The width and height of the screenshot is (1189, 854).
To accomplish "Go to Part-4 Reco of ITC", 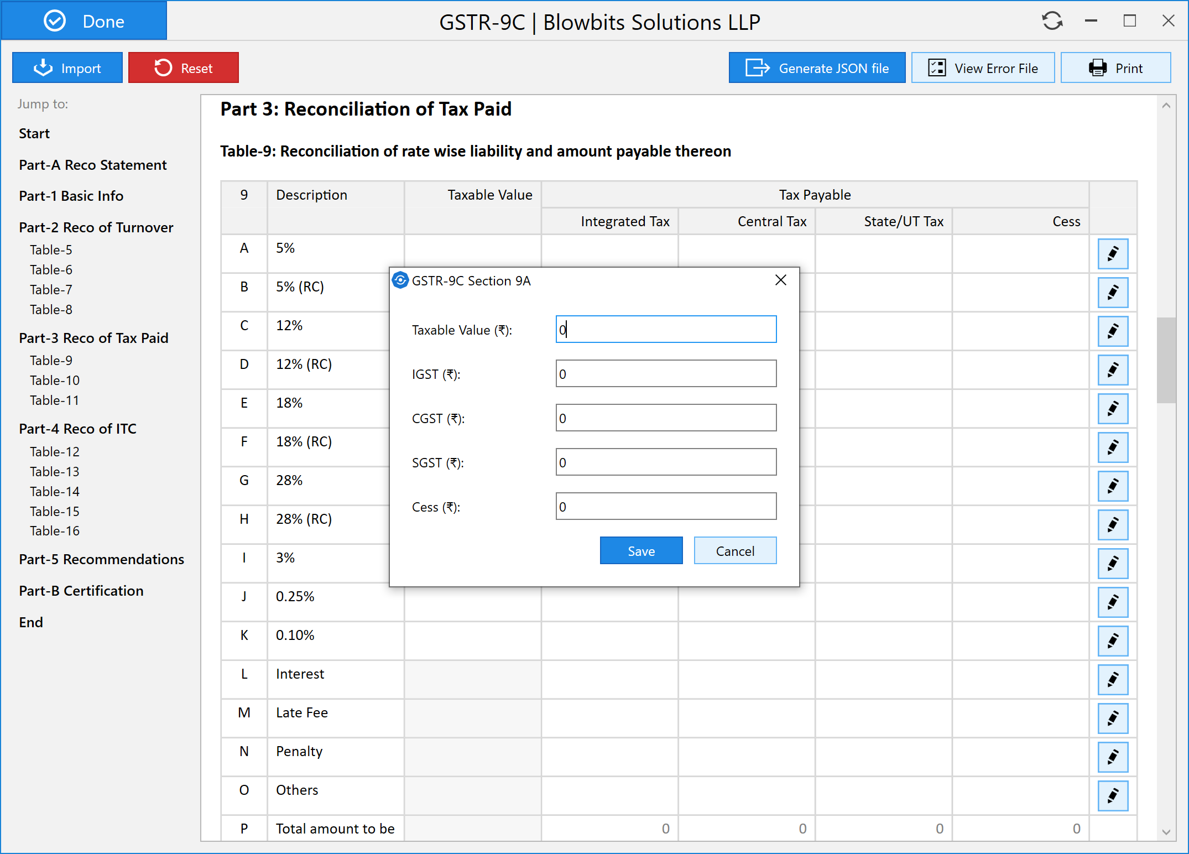I will coord(77,429).
